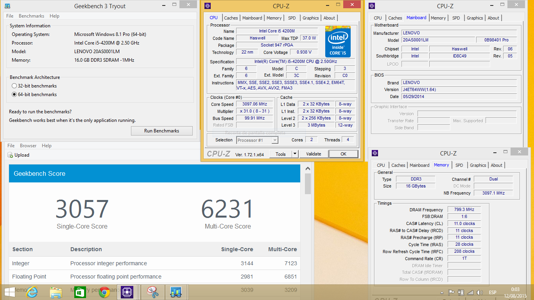Open the Windows Store taskbar icon

80,292
